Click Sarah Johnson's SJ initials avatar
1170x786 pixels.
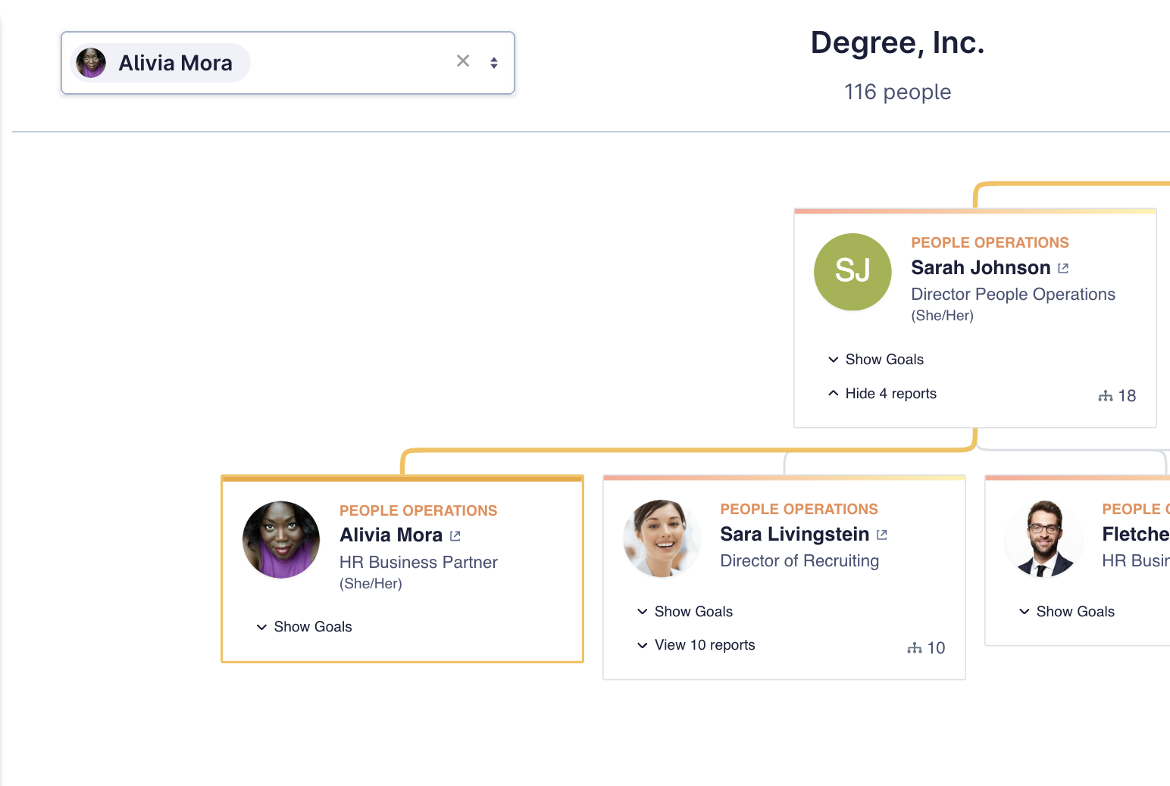pyautogui.click(x=852, y=272)
